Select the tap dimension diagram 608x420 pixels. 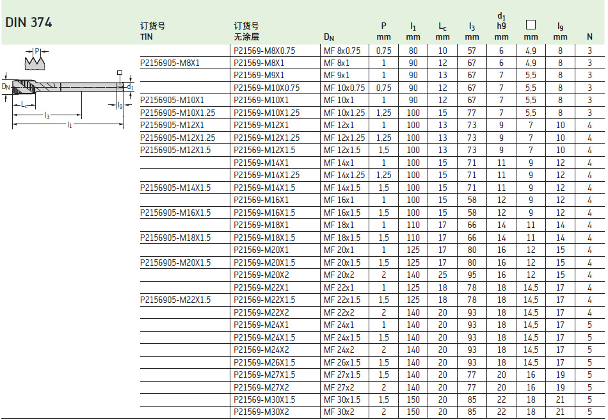point(68,89)
